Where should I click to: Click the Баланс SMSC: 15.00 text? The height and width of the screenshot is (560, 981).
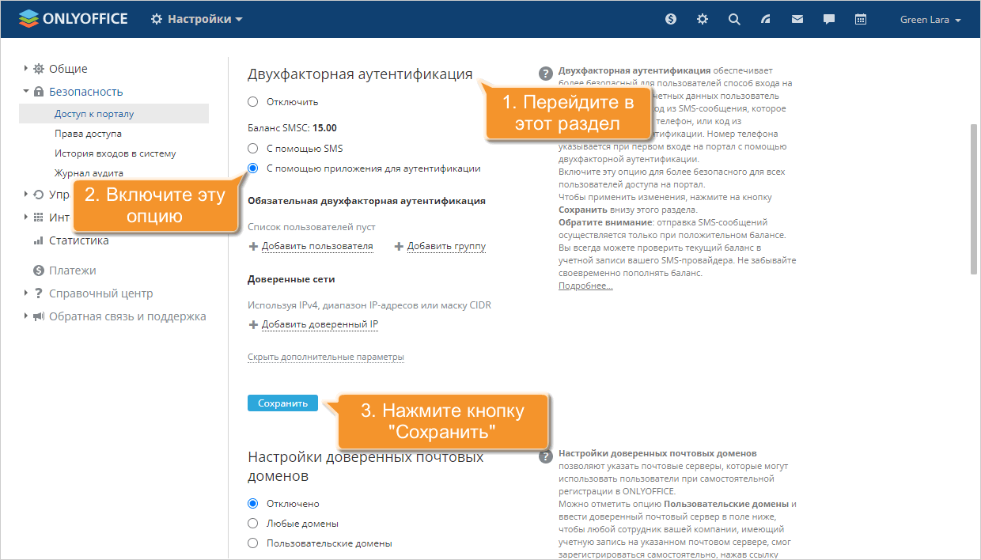[292, 127]
